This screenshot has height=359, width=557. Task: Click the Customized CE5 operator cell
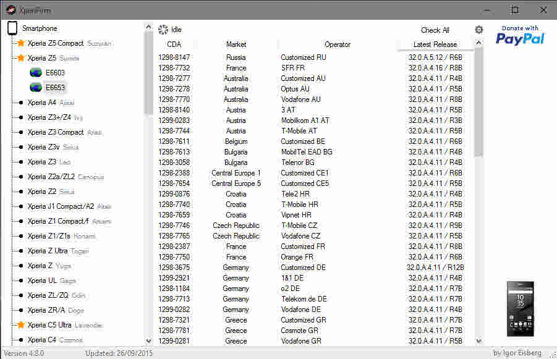[x=305, y=184]
